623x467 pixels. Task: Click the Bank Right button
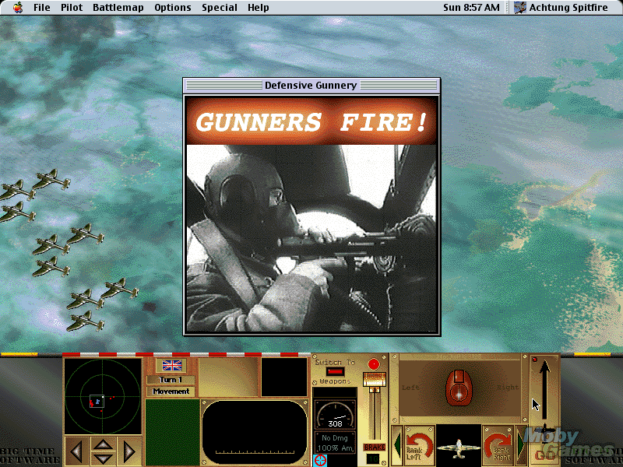[x=498, y=446]
